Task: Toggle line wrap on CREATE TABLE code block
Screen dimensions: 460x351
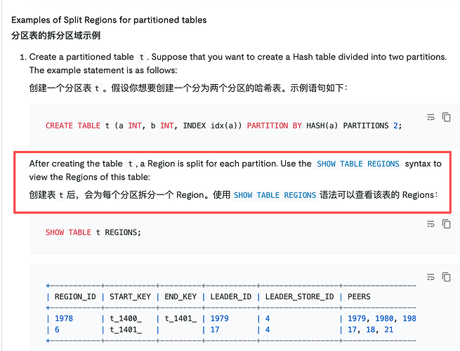Action: click(431, 117)
